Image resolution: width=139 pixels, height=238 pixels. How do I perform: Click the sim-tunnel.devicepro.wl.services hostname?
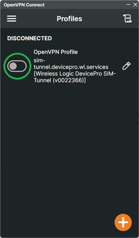71,64
